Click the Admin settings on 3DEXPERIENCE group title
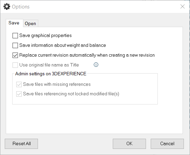The height and width of the screenshot is (155, 190). [51, 74]
